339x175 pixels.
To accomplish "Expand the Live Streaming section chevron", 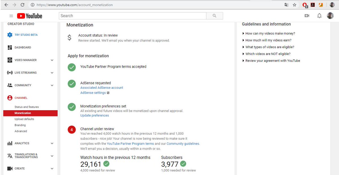I will (x=52, y=73).
